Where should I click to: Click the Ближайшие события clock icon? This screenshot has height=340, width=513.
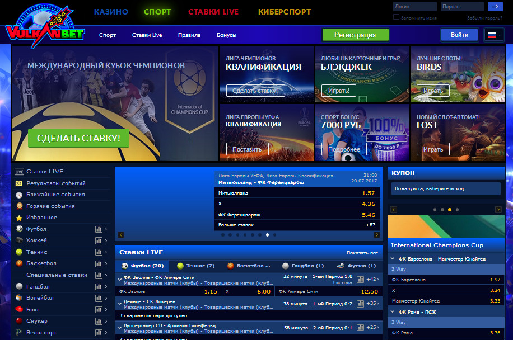click(19, 195)
